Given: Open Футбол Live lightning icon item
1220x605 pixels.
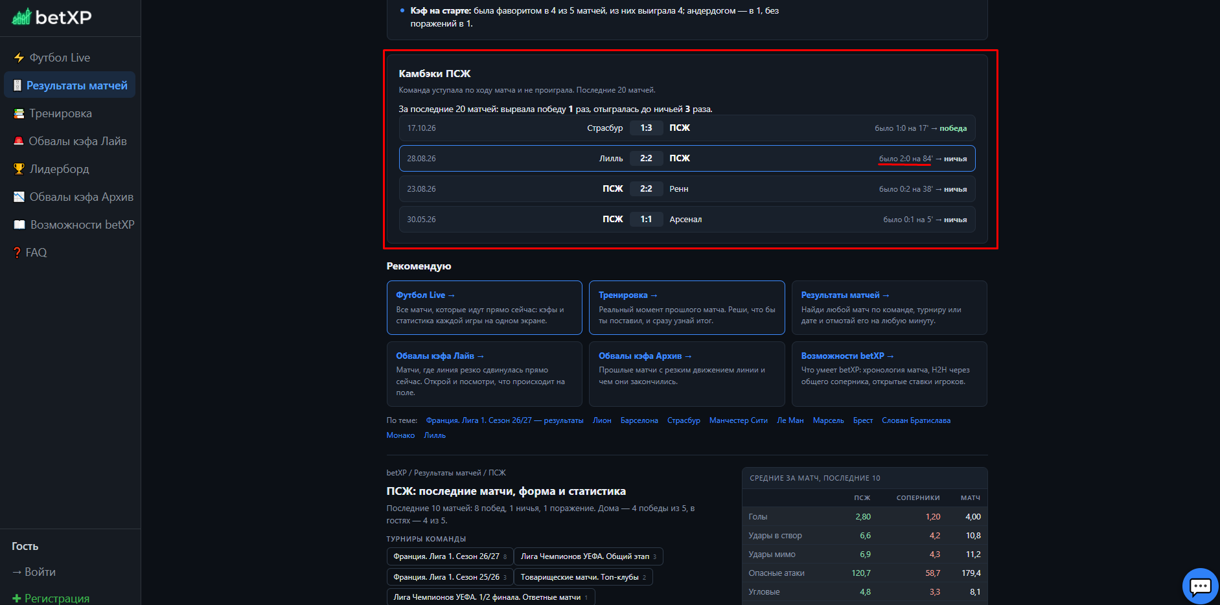Looking at the screenshot, I should pos(19,58).
